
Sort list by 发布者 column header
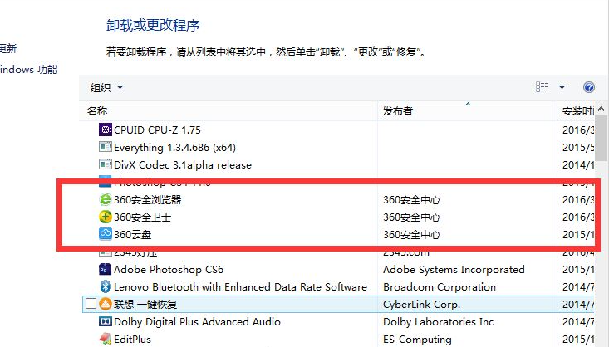click(x=398, y=110)
